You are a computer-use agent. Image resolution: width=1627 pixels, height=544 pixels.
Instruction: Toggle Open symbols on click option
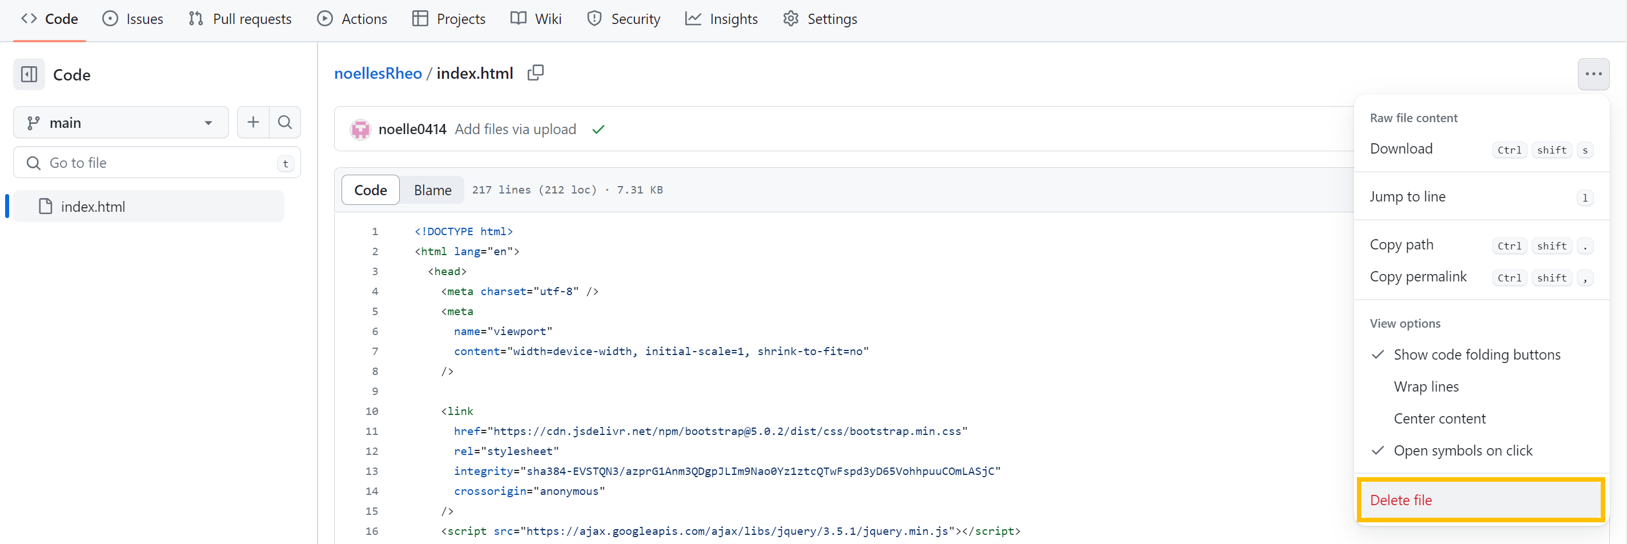[1481, 450]
